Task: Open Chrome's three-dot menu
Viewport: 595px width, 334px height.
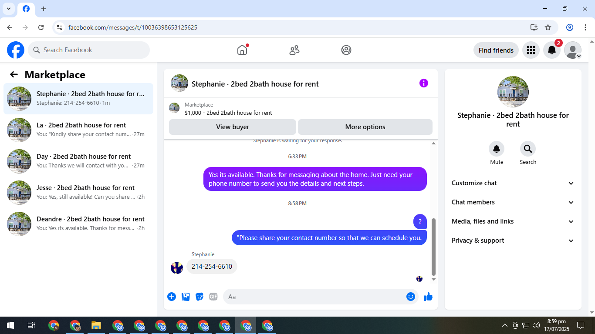Action: [585, 27]
